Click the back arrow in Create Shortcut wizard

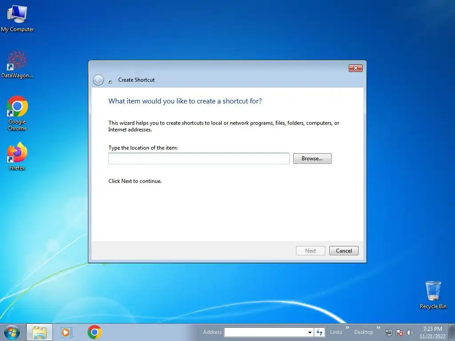(98, 80)
